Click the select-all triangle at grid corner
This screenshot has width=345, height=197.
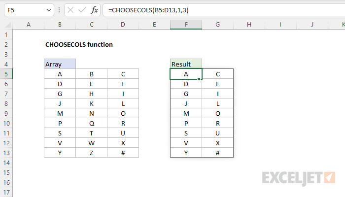[x=8, y=25]
